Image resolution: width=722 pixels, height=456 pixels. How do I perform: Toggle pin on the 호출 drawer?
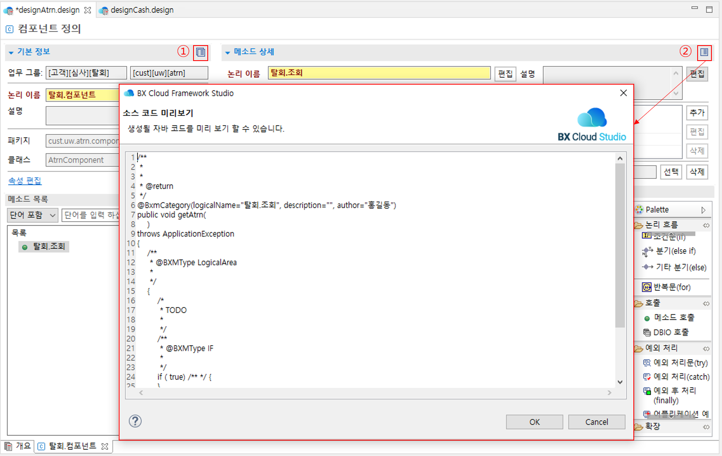(706, 303)
